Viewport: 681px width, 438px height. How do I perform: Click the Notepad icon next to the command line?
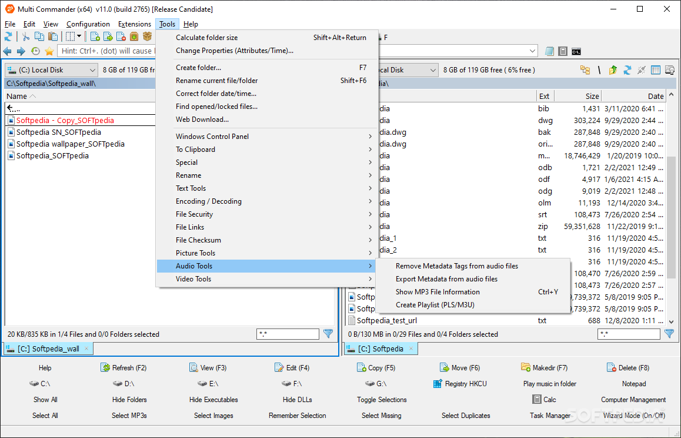549,51
